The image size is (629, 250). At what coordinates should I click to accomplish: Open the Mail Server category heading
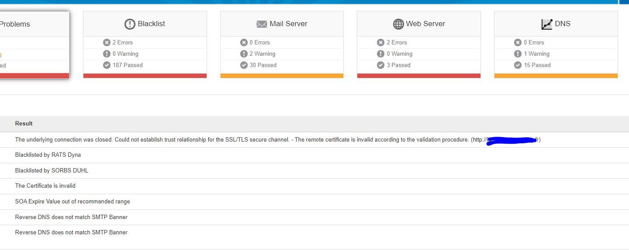click(x=288, y=24)
